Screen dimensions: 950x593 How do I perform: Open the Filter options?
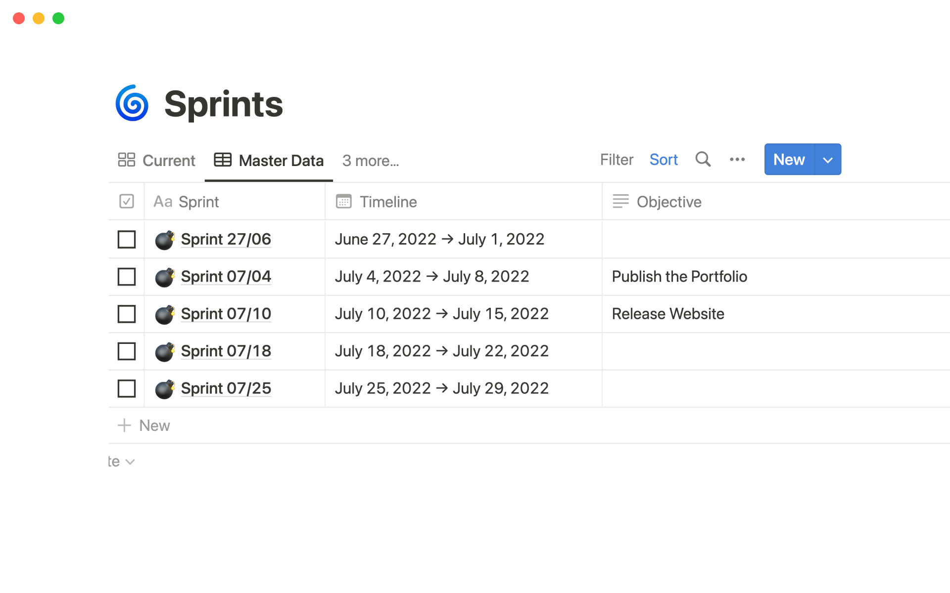[x=617, y=160]
